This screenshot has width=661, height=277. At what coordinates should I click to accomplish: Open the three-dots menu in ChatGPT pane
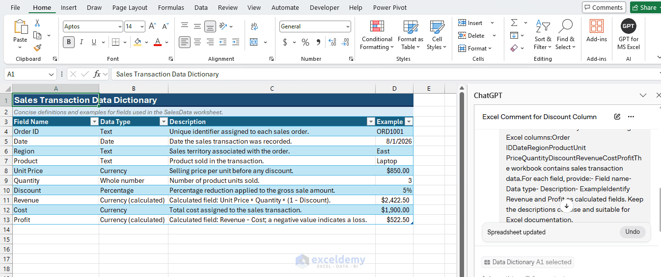pyautogui.click(x=631, y=117)
